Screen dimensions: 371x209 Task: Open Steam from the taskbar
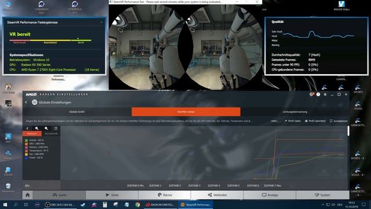tap(83, 204)
